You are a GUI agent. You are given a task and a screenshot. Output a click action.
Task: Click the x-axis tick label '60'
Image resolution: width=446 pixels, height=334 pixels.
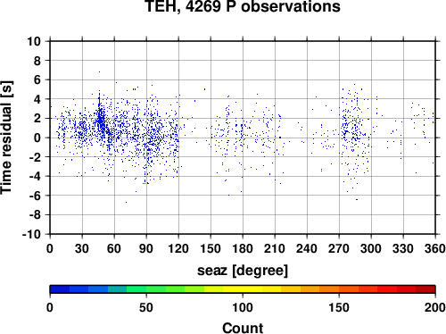point(114,248)
